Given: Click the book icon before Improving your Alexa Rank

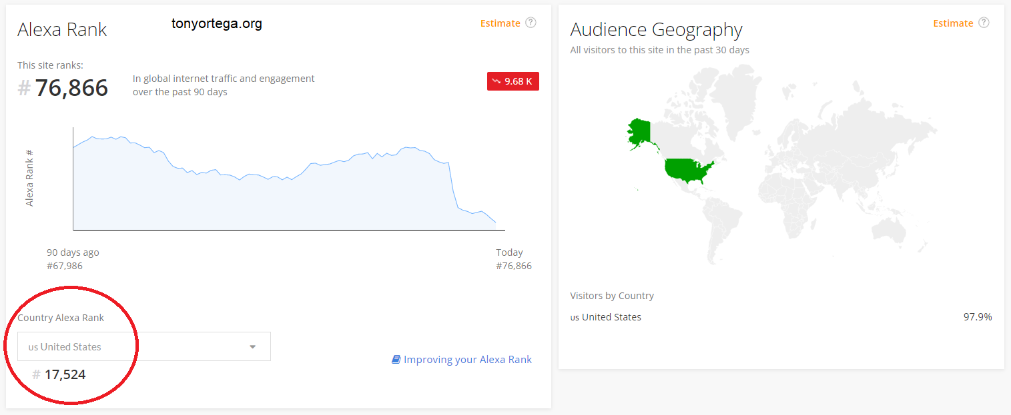Looking at the screenshot, I should point(396,359).
